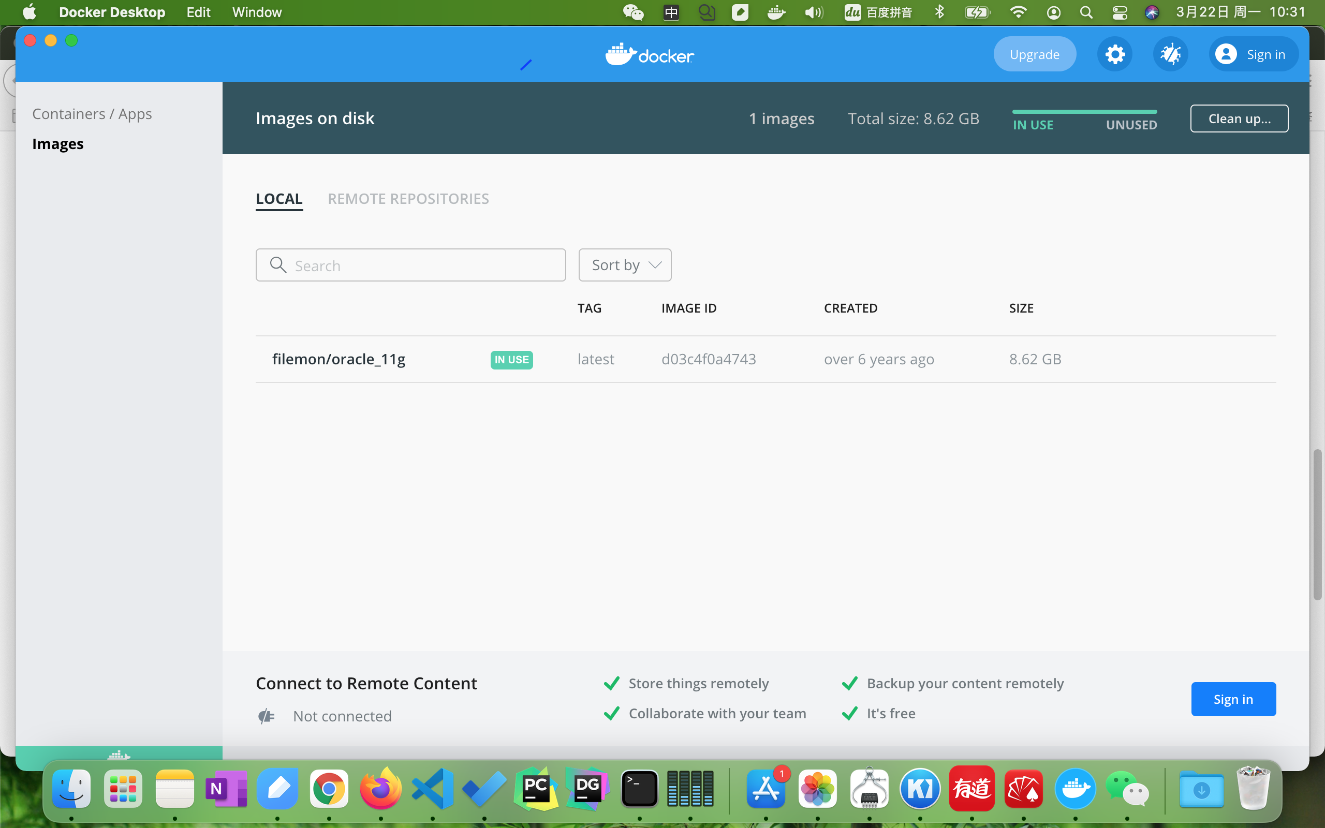Open DataGrip from the Dock
Screen dimensions: 1325x828
click(x=587, y=789)
